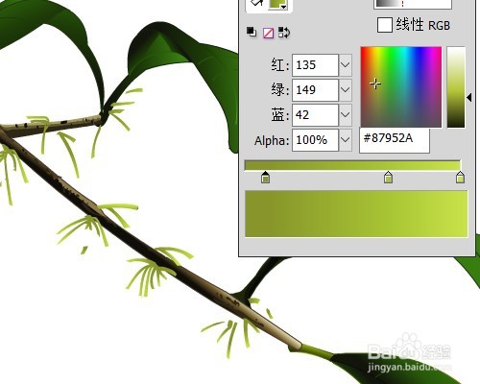Open the 绿 value dropdown arrow

(345, 90)
